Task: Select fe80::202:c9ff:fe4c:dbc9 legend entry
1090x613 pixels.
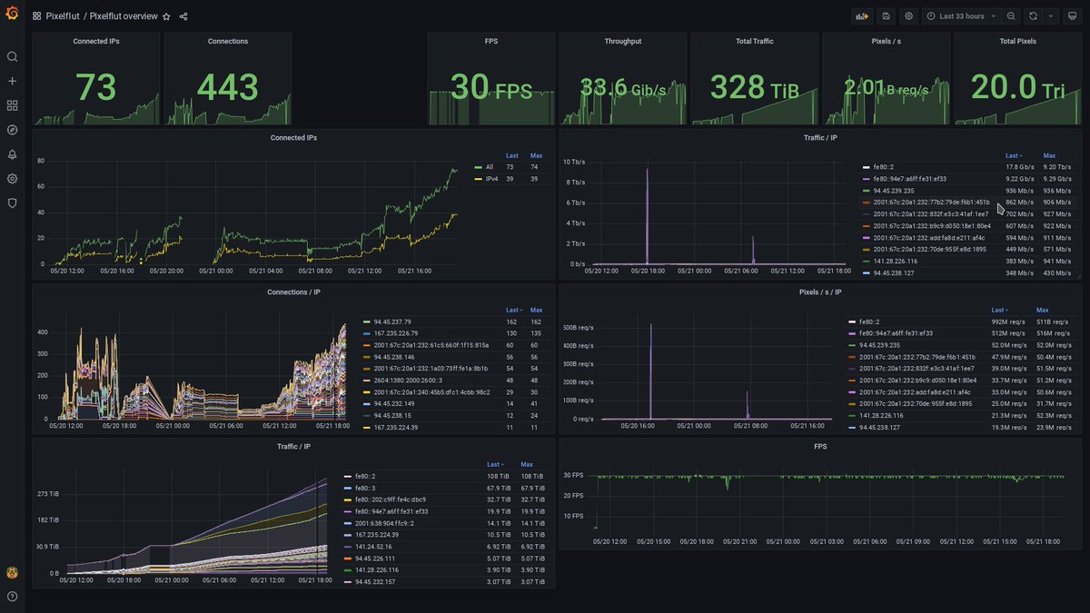Action: tap(390, 499)
